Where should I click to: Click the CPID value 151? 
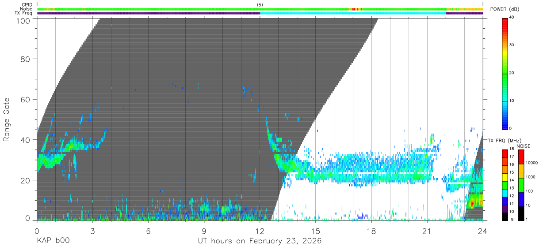[260, 5]
